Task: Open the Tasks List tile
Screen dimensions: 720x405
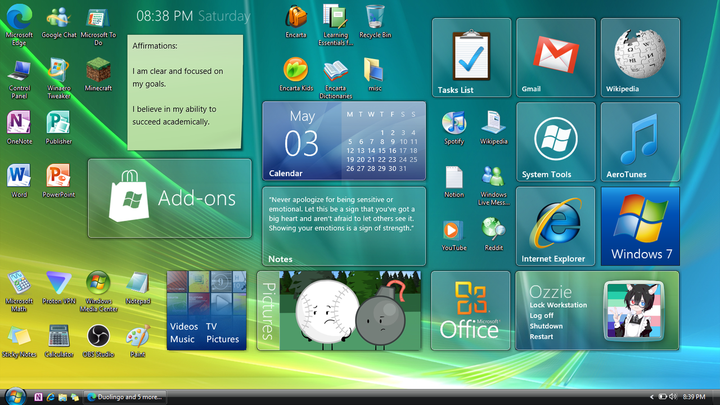Action: click(x=471, y=57)
